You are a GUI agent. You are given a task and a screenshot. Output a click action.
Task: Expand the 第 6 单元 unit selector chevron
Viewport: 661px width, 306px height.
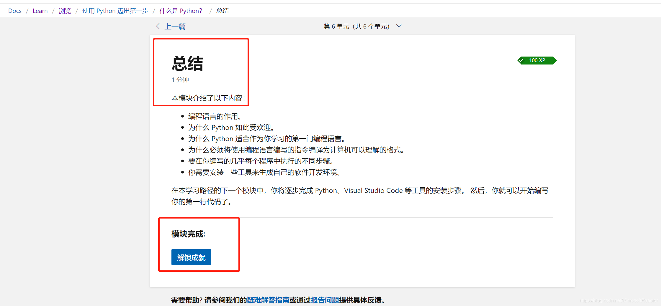(399, 26)
